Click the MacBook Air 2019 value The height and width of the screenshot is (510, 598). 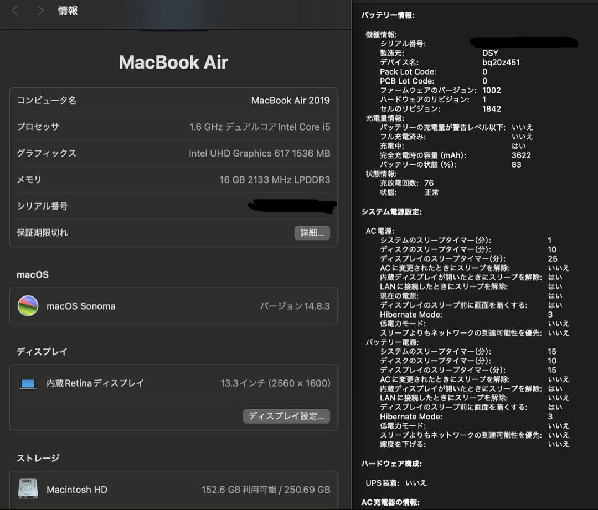pyautogui.click(x=291, y=100)
